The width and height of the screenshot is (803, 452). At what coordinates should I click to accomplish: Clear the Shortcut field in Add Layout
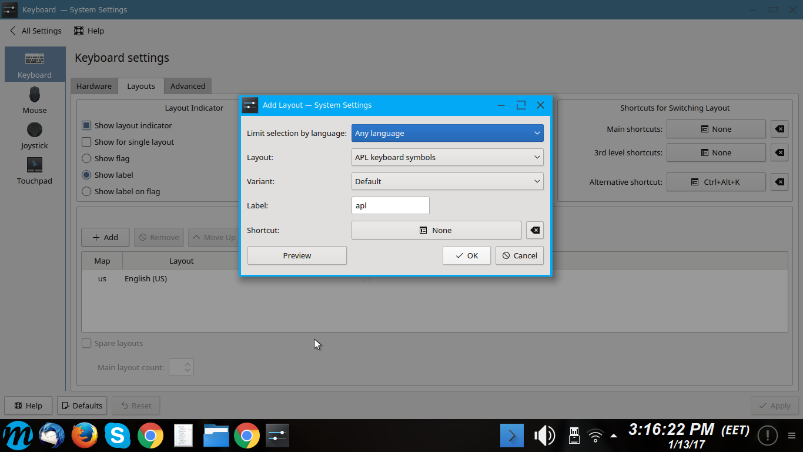(x=535, y=230)
